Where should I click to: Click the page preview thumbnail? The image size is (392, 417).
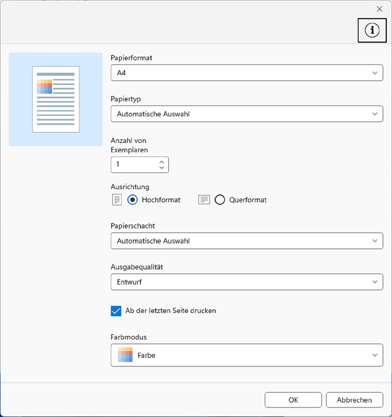point(56,99)
